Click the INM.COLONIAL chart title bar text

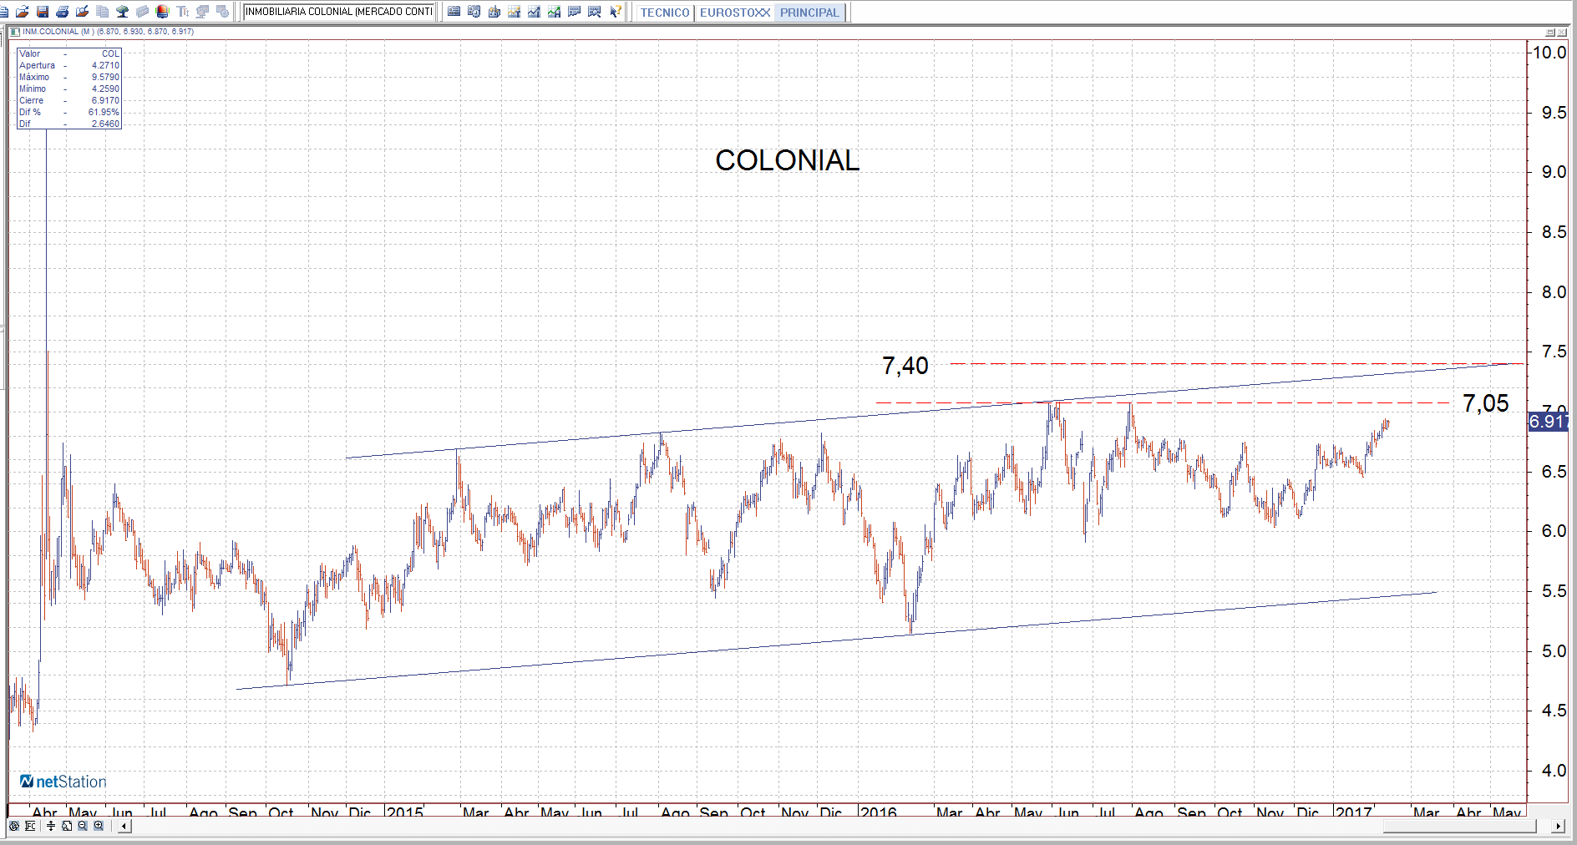pyautogui.click(x=108, y=32)
